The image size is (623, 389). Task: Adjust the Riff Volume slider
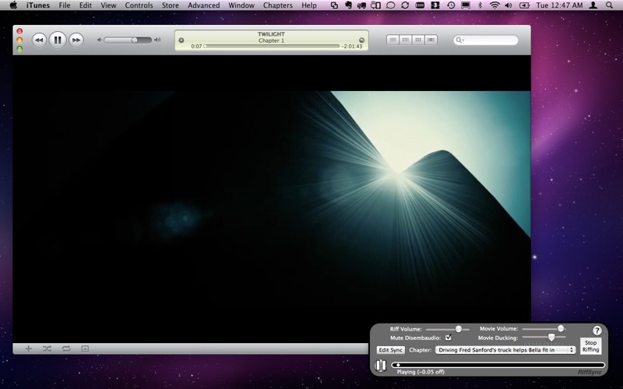(x=448, y=329)
